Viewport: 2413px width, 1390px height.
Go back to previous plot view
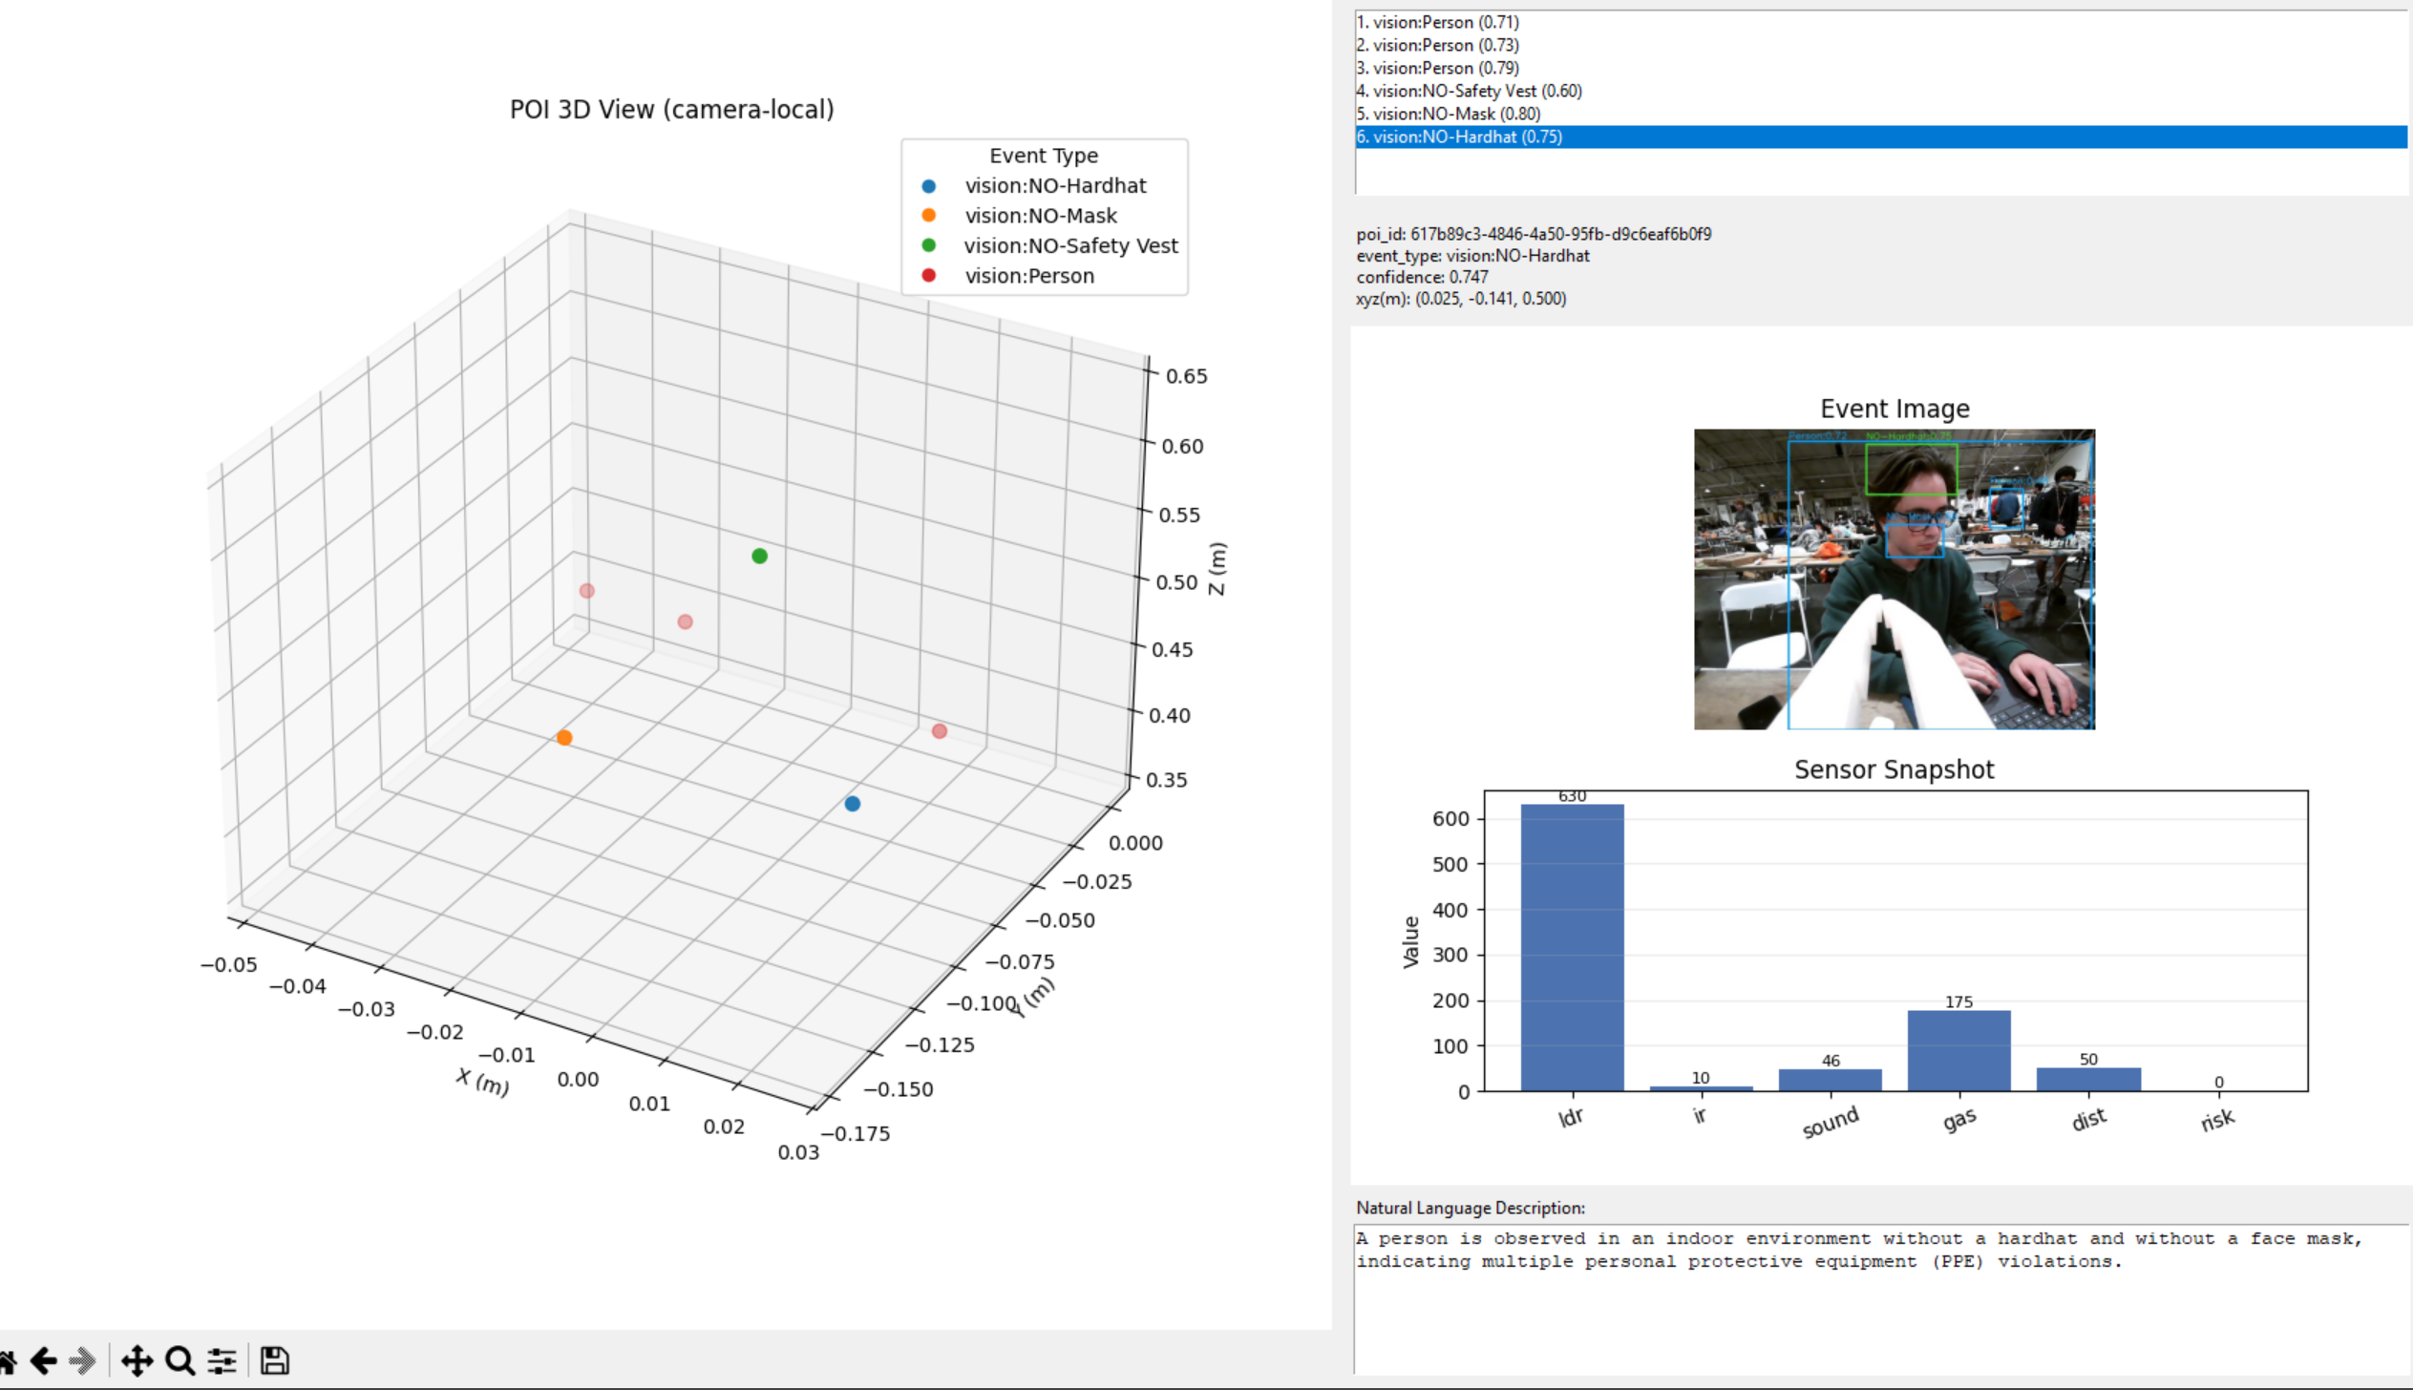pos(44,1360)
